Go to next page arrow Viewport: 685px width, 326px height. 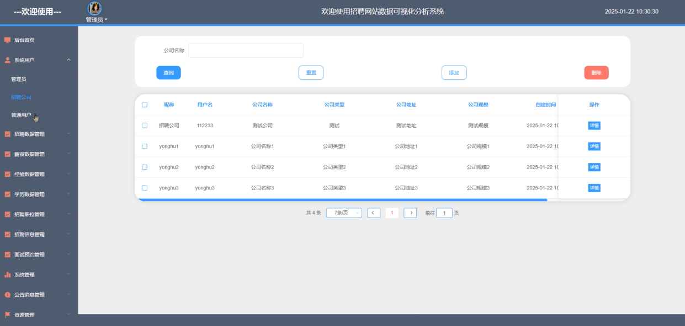pyautogui.click(x=410, y=213)
